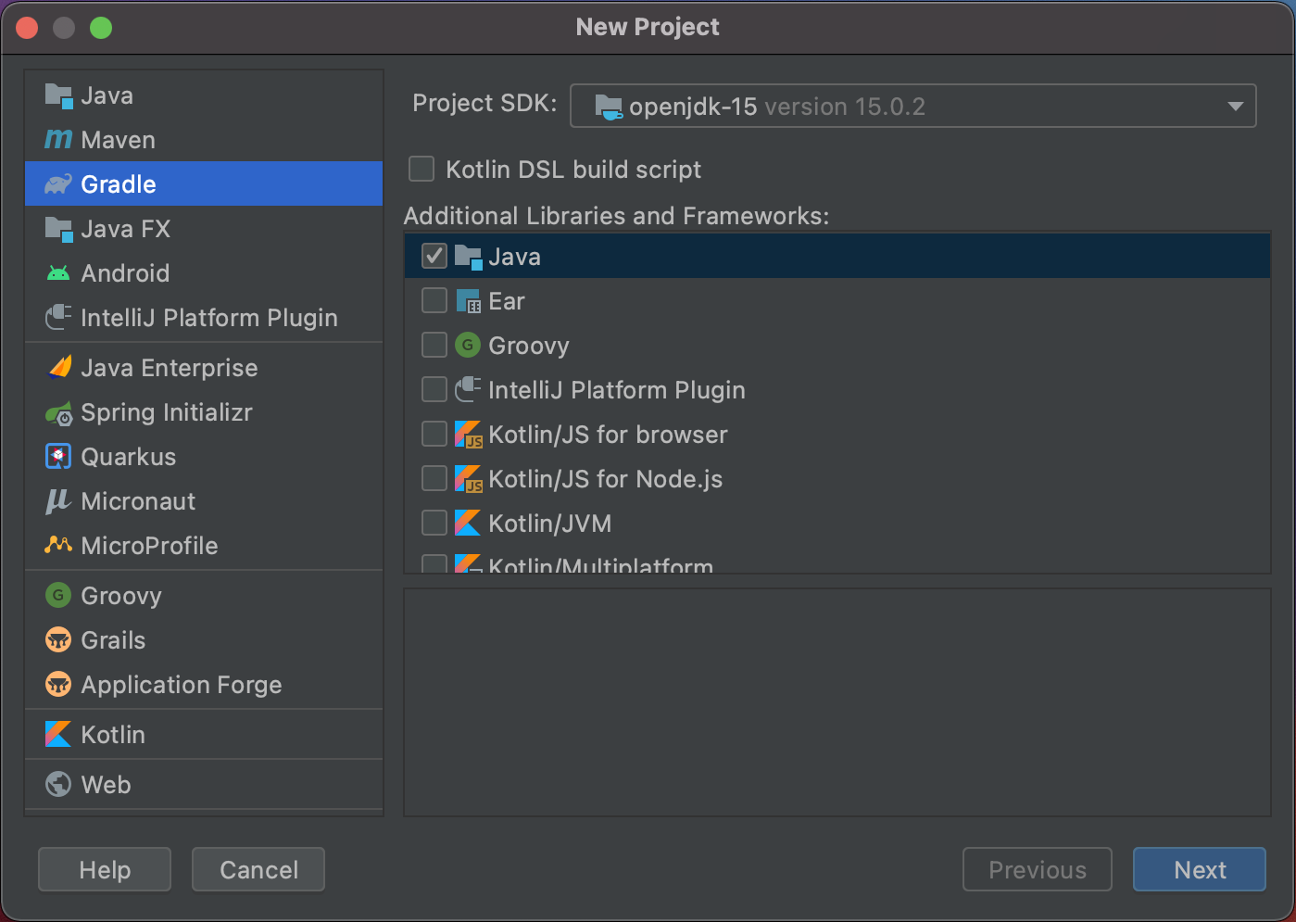Image resolution: width=1296 pixels, height=922 pixels.
Task: Click the Help button
Action: [105, 869]
